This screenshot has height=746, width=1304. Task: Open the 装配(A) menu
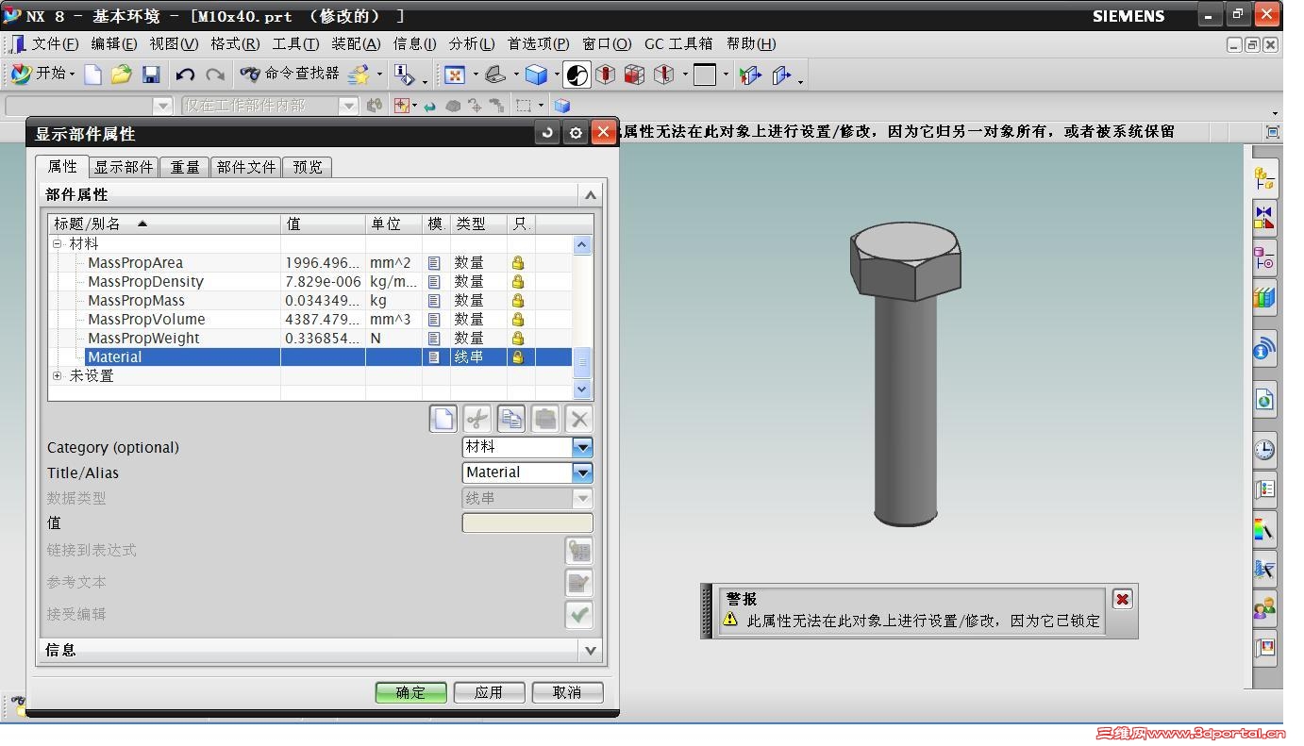point(356,44)
